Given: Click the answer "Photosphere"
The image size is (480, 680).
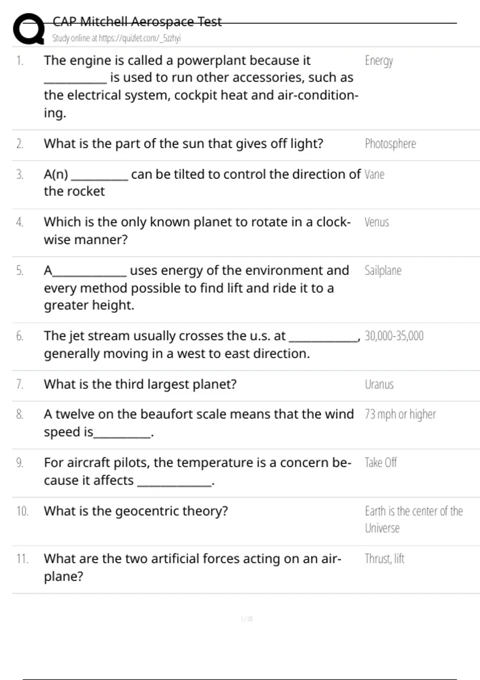Looking at the screenshot, I should tap(390, 144).
